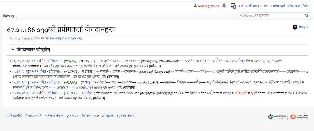Open the notices tray icon
The image size is (314, 131).
[x=233, y=5]
